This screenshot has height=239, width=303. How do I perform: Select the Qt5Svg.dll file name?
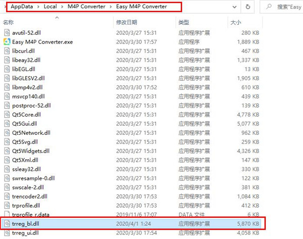(x=25, y=142)
